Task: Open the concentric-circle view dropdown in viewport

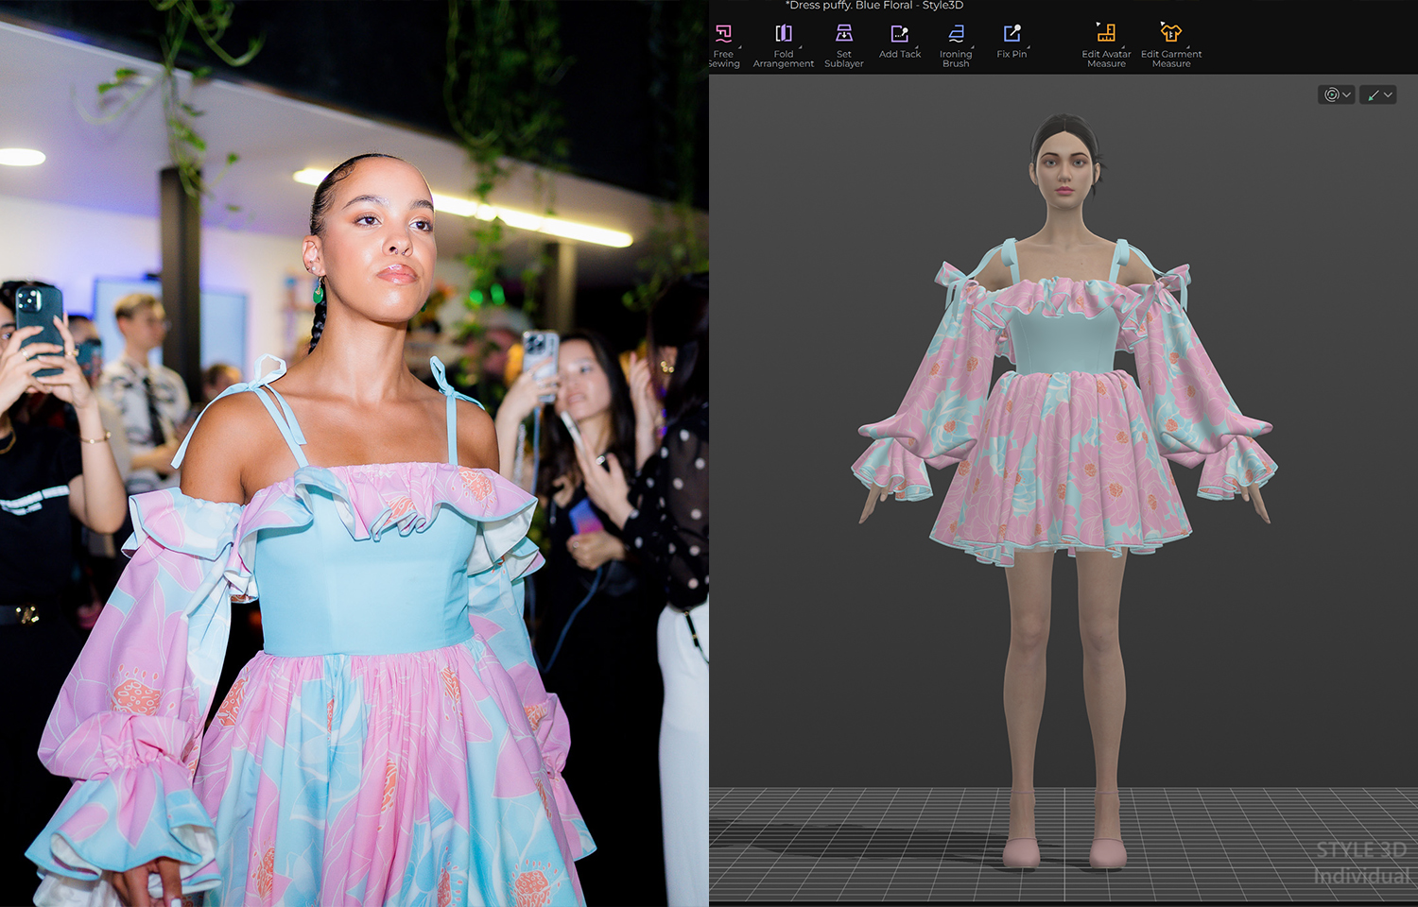Action: pos(1337,94)
